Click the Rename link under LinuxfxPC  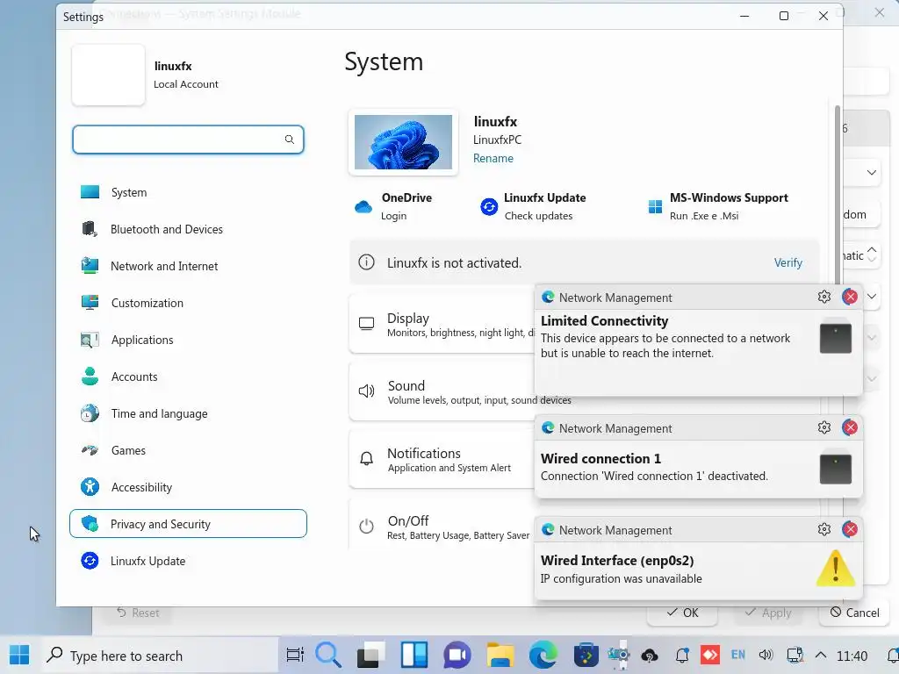(x=493, y=158)
